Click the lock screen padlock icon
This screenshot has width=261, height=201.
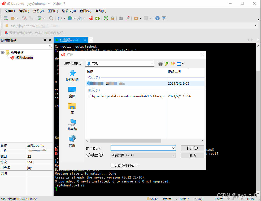(x=112, y=18)
